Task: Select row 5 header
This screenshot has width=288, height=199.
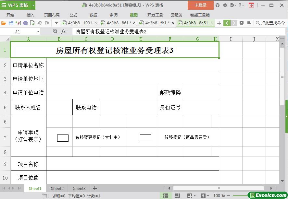Action: coord(5,107)
